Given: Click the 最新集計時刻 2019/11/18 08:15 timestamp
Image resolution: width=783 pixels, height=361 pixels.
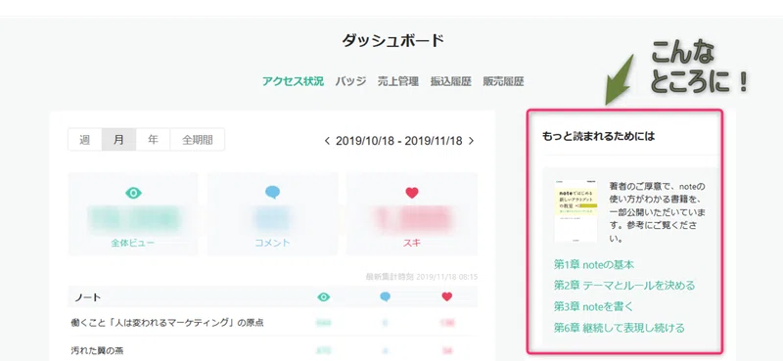Looking at the screenshot, I should coord(422,276).
